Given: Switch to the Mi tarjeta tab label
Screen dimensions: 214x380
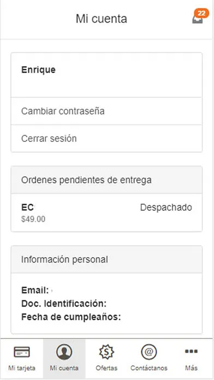Looking at the screenshot, I should coord(22,368).
